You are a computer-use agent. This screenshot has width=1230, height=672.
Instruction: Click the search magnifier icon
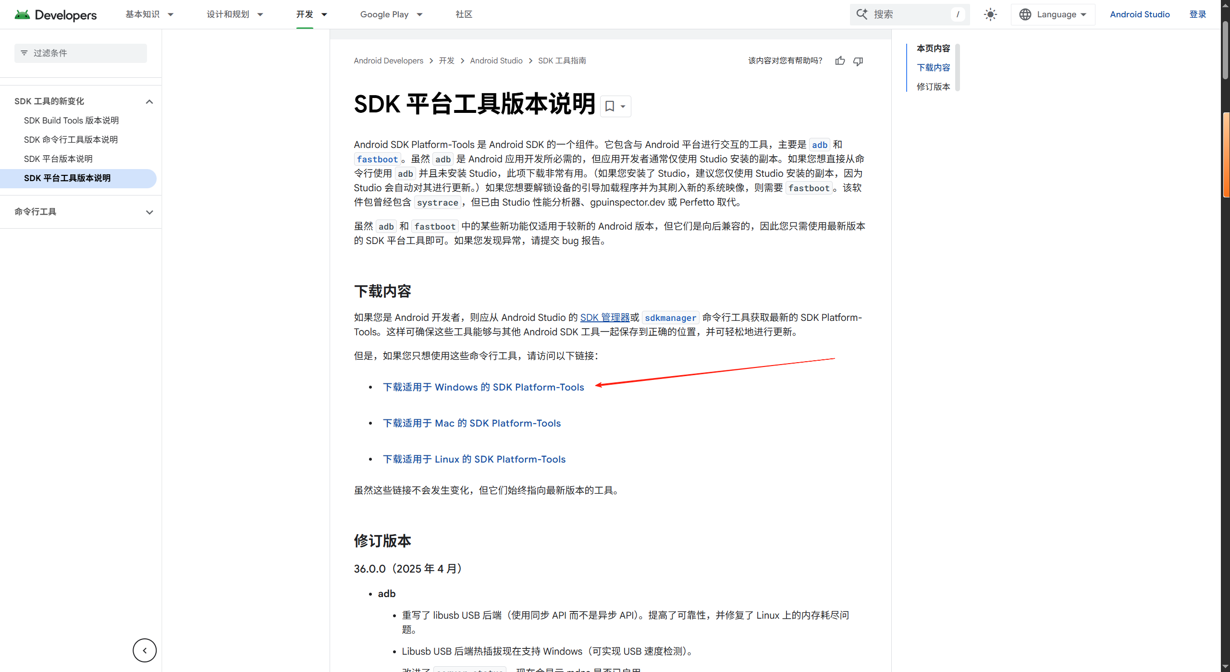click(862, 14)
